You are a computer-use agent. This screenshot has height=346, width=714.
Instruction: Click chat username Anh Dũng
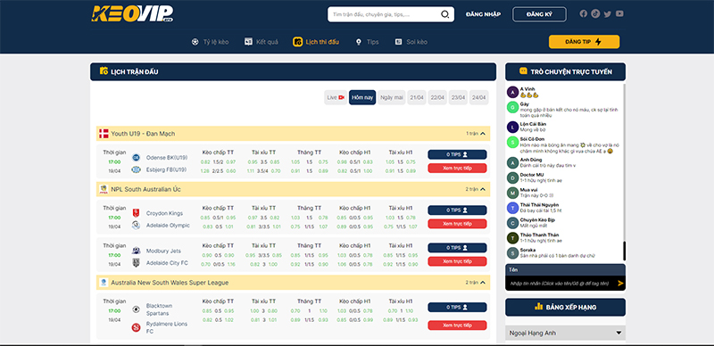(x=531, y=160)
